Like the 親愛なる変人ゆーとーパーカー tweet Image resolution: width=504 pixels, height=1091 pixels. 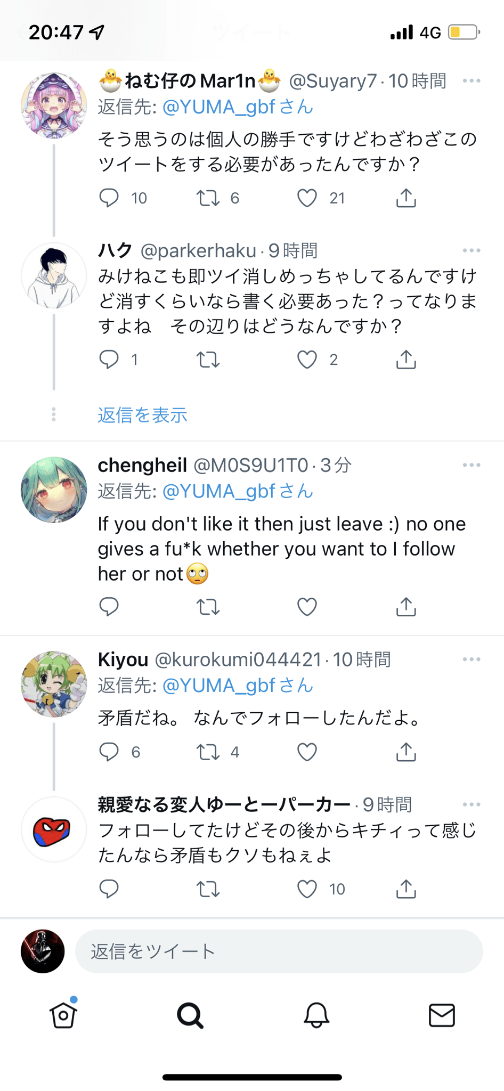[307, 889]
